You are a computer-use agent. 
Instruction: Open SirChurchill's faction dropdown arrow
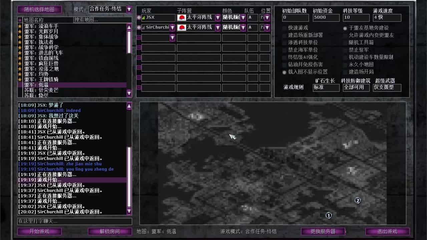click(x=218, y=27)
